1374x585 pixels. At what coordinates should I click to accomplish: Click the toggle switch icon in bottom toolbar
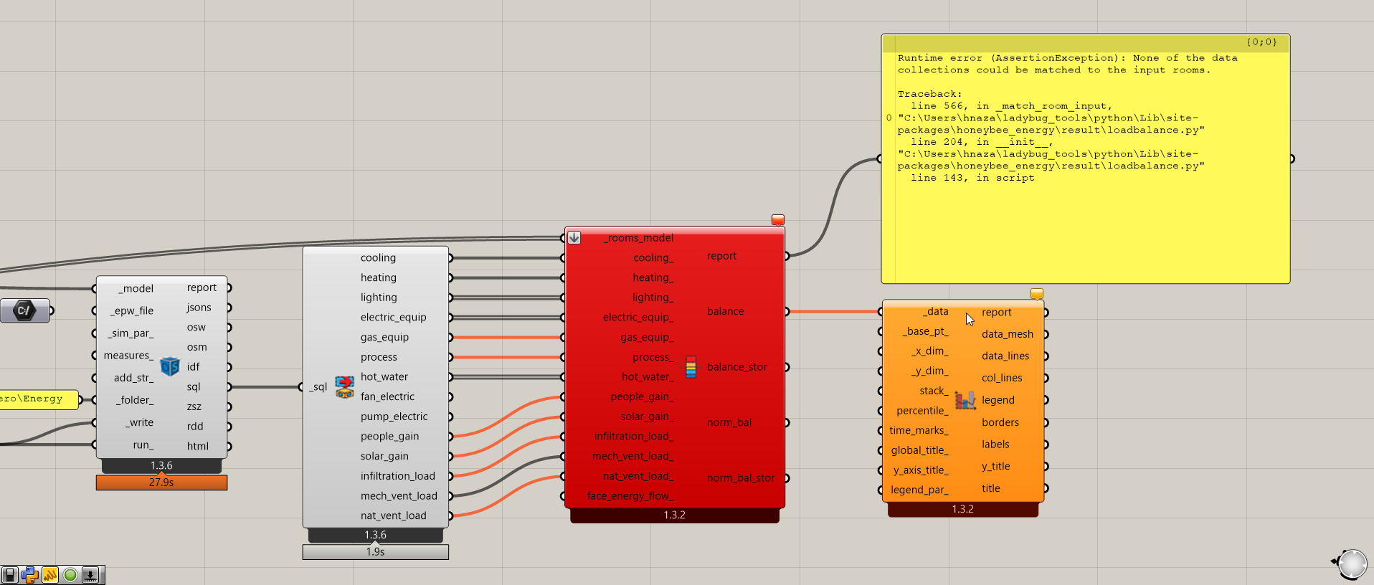[10, 575]
